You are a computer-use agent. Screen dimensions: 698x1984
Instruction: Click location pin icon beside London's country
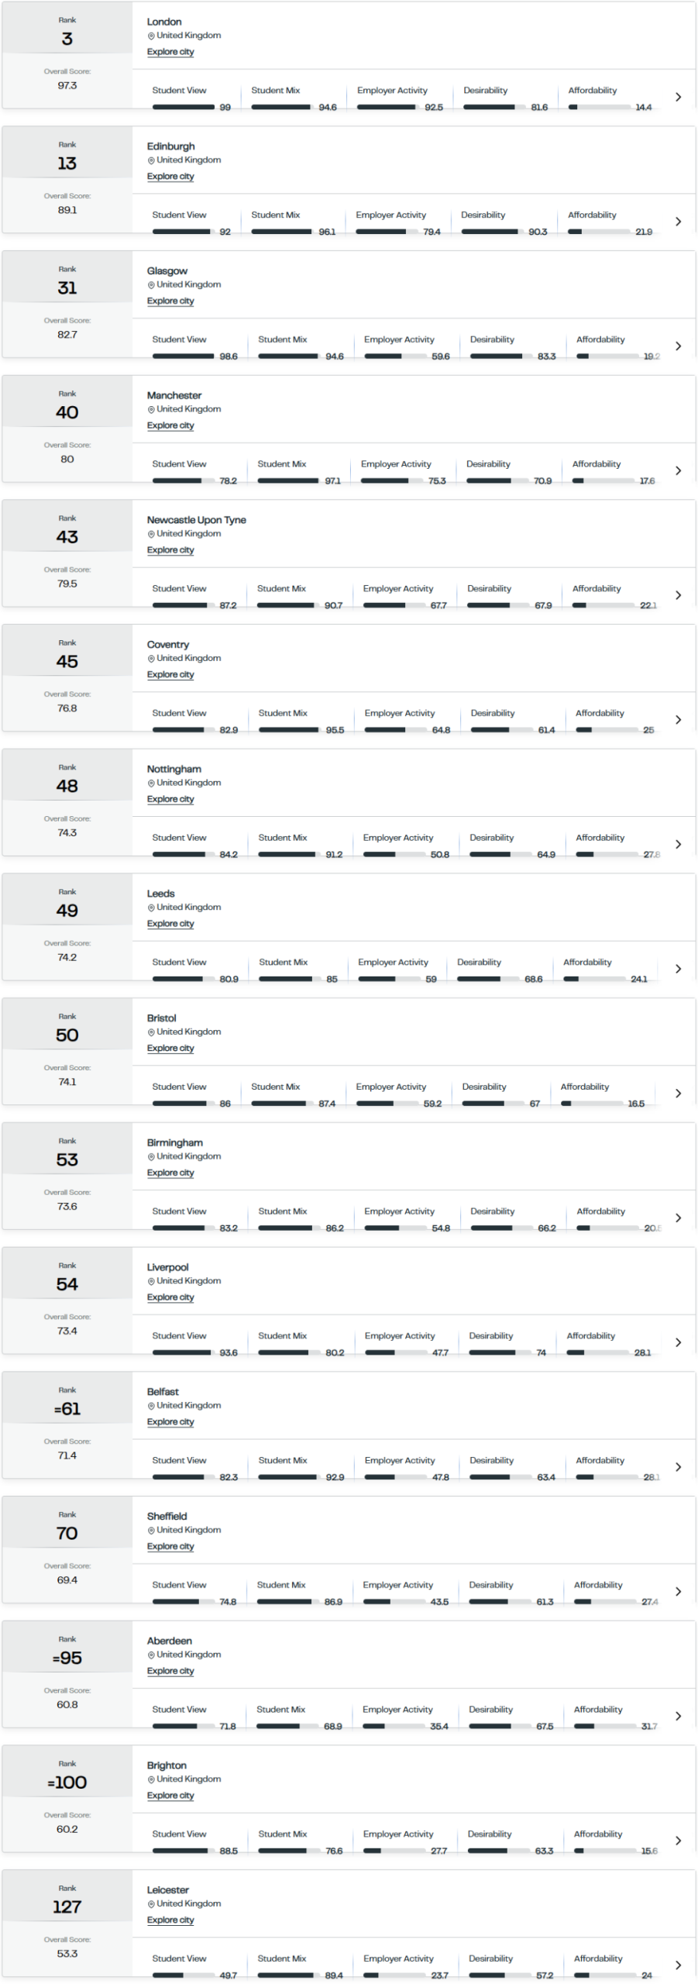point(151,36)
